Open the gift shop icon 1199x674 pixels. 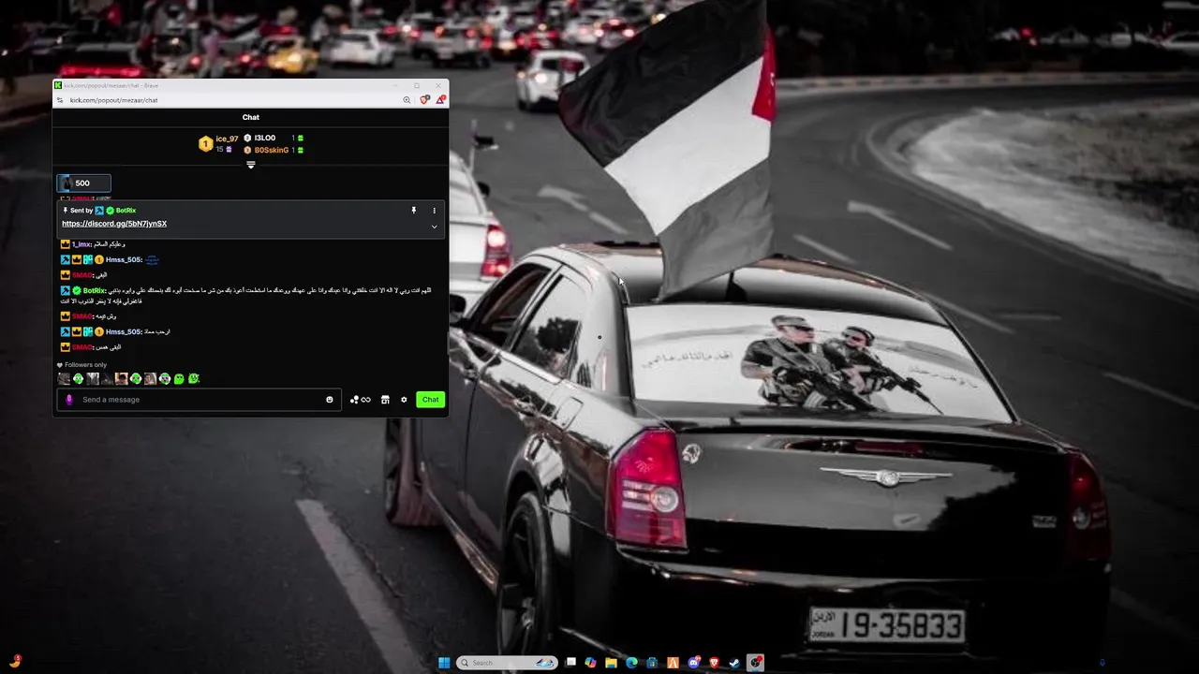pos(384,400)
